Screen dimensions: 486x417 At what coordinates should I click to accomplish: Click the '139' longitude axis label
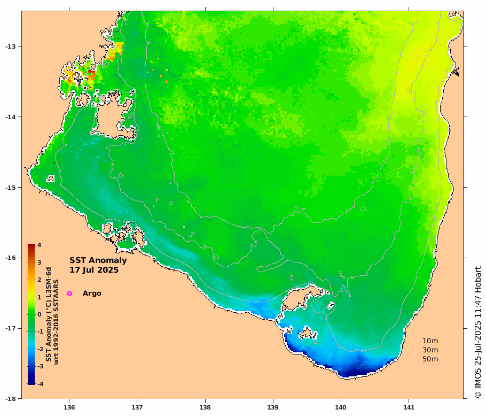(x=273, y=407)
